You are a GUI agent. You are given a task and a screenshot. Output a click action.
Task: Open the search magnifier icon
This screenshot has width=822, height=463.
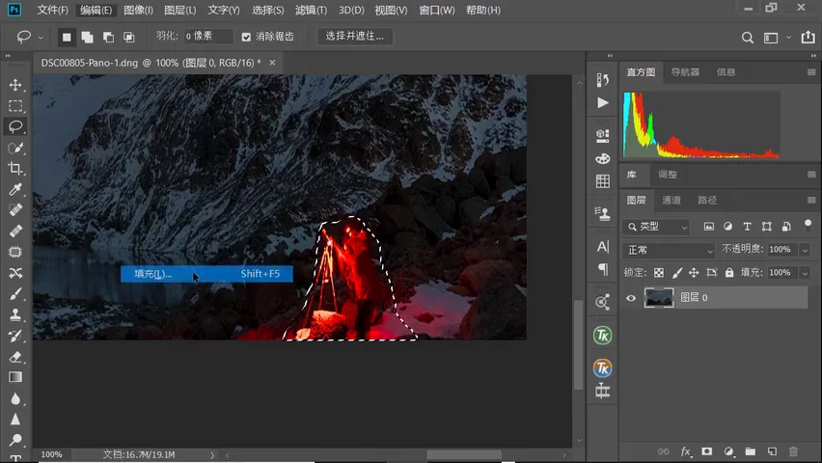pyautogui.click(x=747, y=38)
